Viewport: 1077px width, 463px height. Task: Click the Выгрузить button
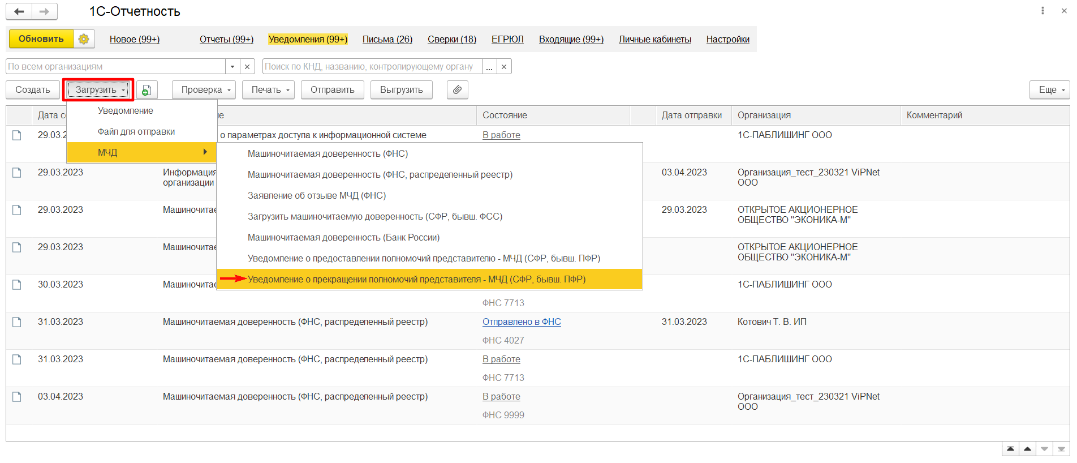(x=402, y=90)
